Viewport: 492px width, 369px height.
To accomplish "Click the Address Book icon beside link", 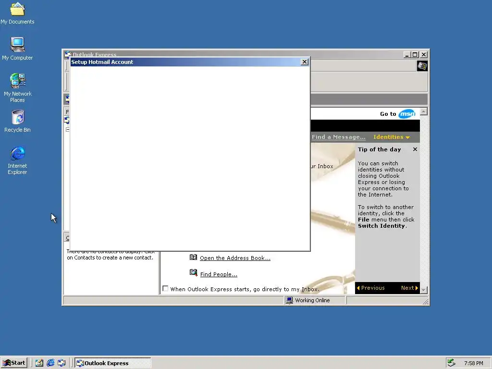I will coord(193,258).
